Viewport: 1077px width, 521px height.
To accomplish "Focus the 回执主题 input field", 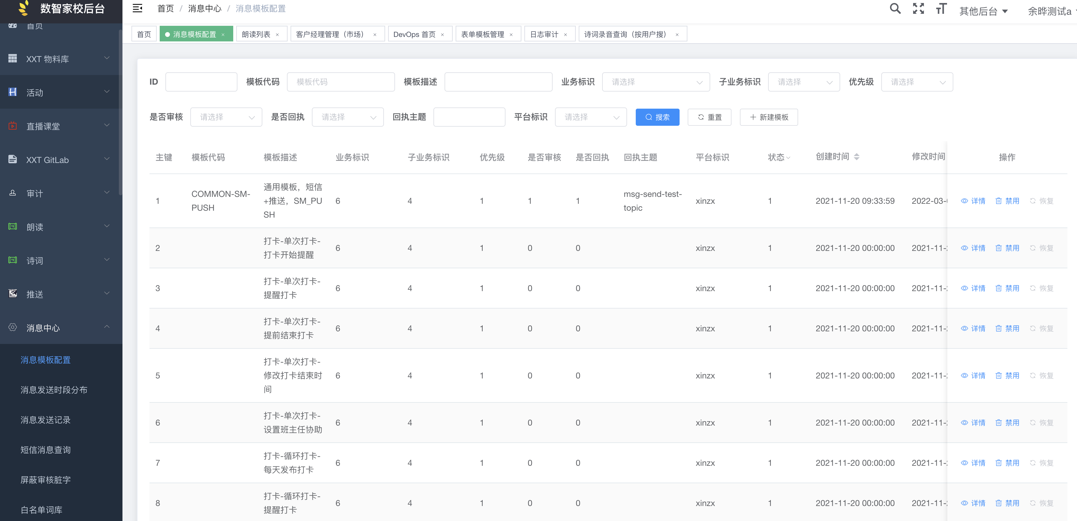I will pyautogui.click(x=469, y=117).
